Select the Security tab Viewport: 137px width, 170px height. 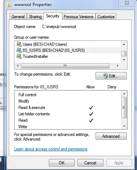(x=53, y=16)
